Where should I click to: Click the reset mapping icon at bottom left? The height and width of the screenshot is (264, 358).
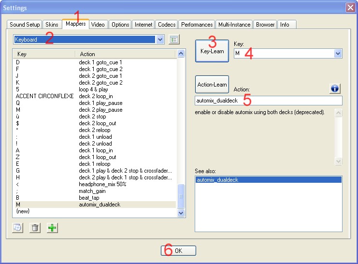tap(17, 228)
